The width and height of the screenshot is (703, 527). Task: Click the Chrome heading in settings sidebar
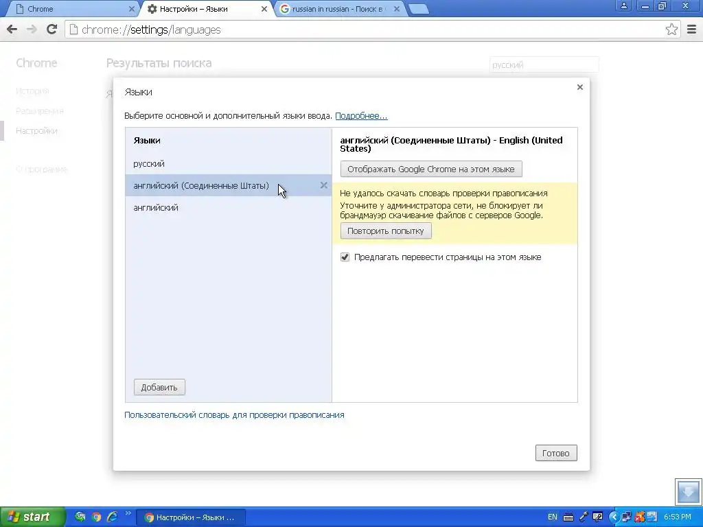click(x=36, y=62)
